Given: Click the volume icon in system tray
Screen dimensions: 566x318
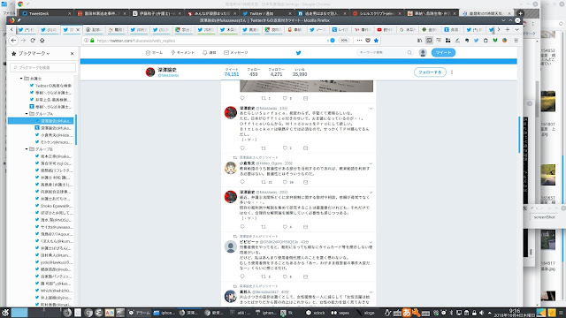Looking at the screenshot, I should 481,313.
